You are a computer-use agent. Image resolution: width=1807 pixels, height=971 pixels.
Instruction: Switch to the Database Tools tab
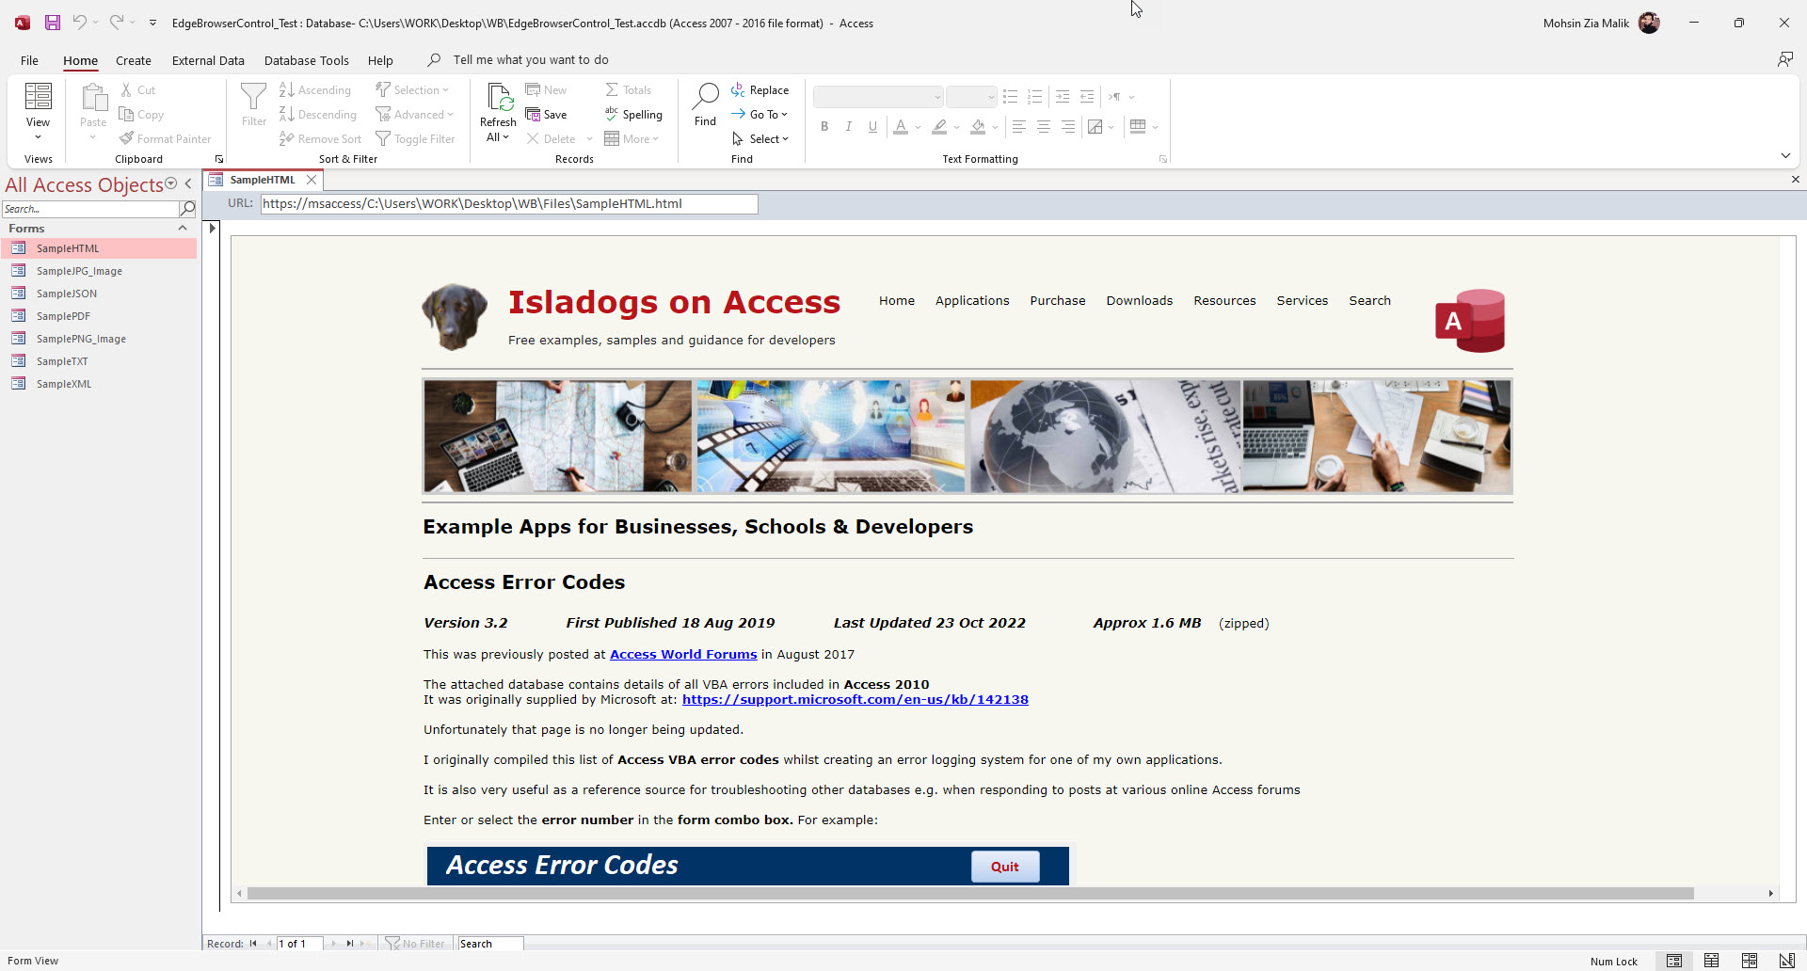307,60
